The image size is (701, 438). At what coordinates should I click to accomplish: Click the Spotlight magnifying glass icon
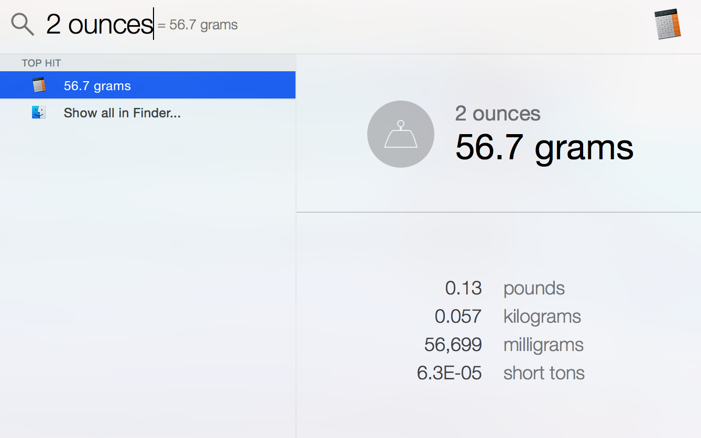point(23,25)
